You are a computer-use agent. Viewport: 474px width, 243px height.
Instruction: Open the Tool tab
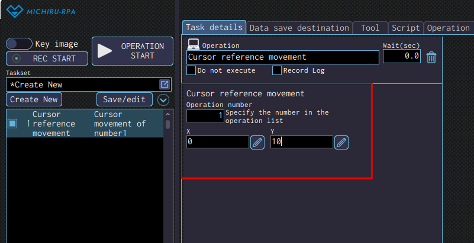(x=370, y=28)
